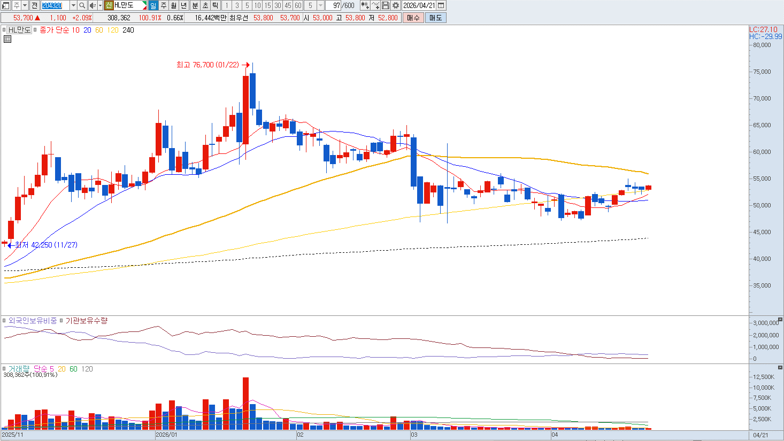Switch to monthly (월) chart period

[x=174, y=5]
